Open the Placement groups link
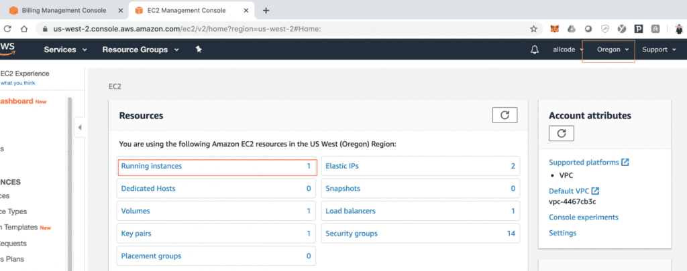687x271 pixels. click(x=151, y=256)
